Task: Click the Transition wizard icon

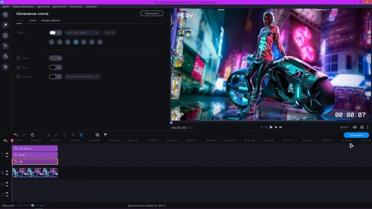Action: tap(97, 135)
